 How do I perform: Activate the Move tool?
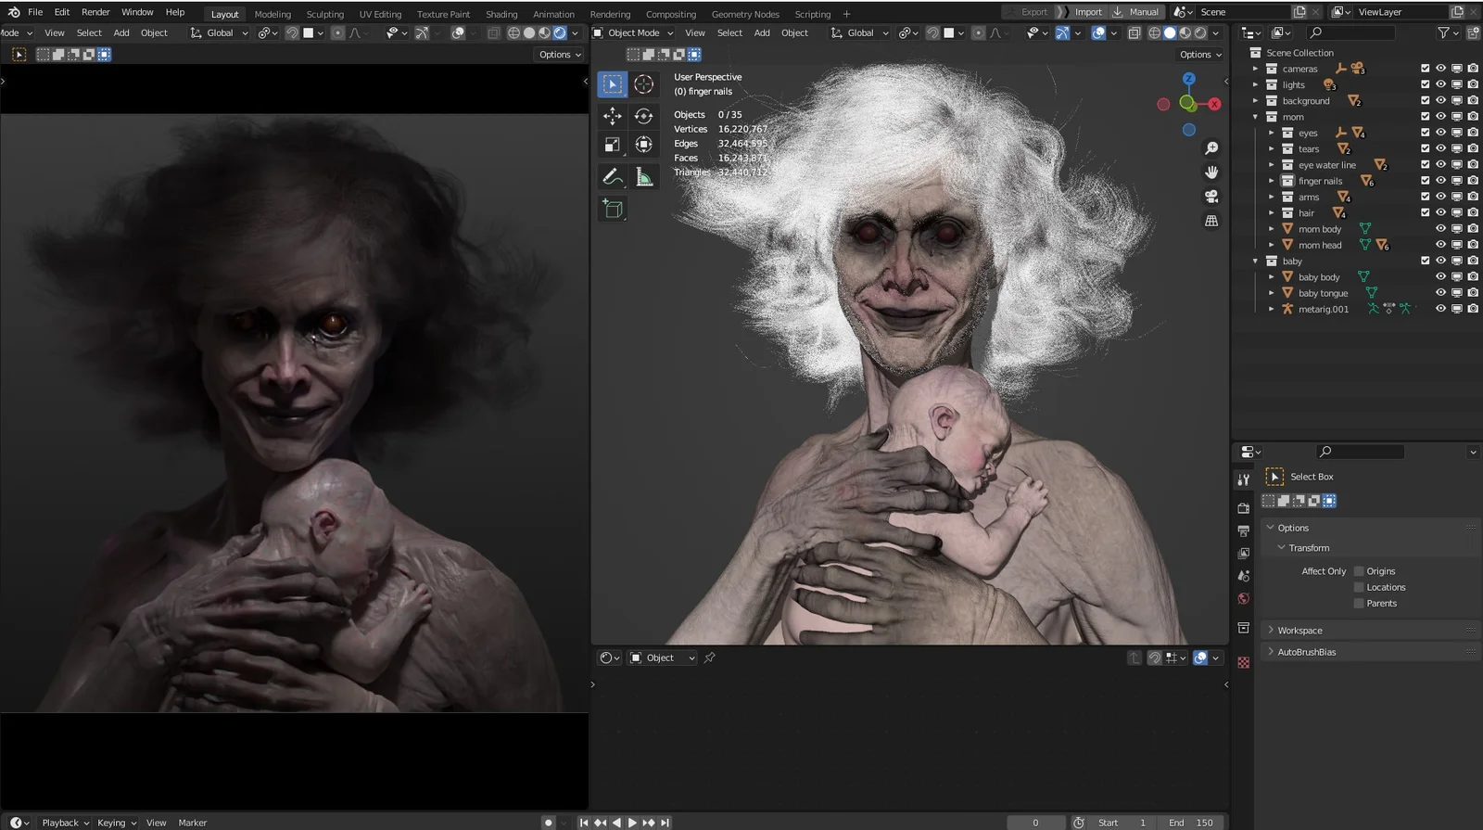click(x=612, y=116)
